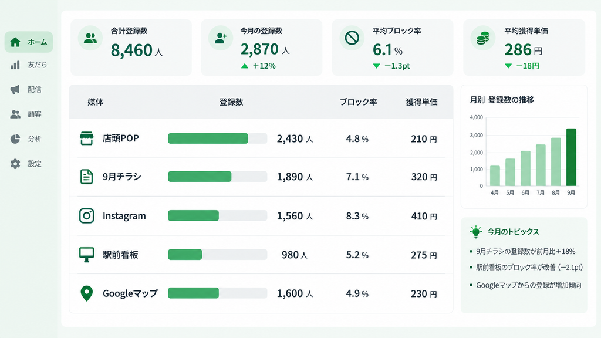This screenshot has width=601, height=338.
Task: Click the 店頭POP storefront icon
Action: pos(87,138)
